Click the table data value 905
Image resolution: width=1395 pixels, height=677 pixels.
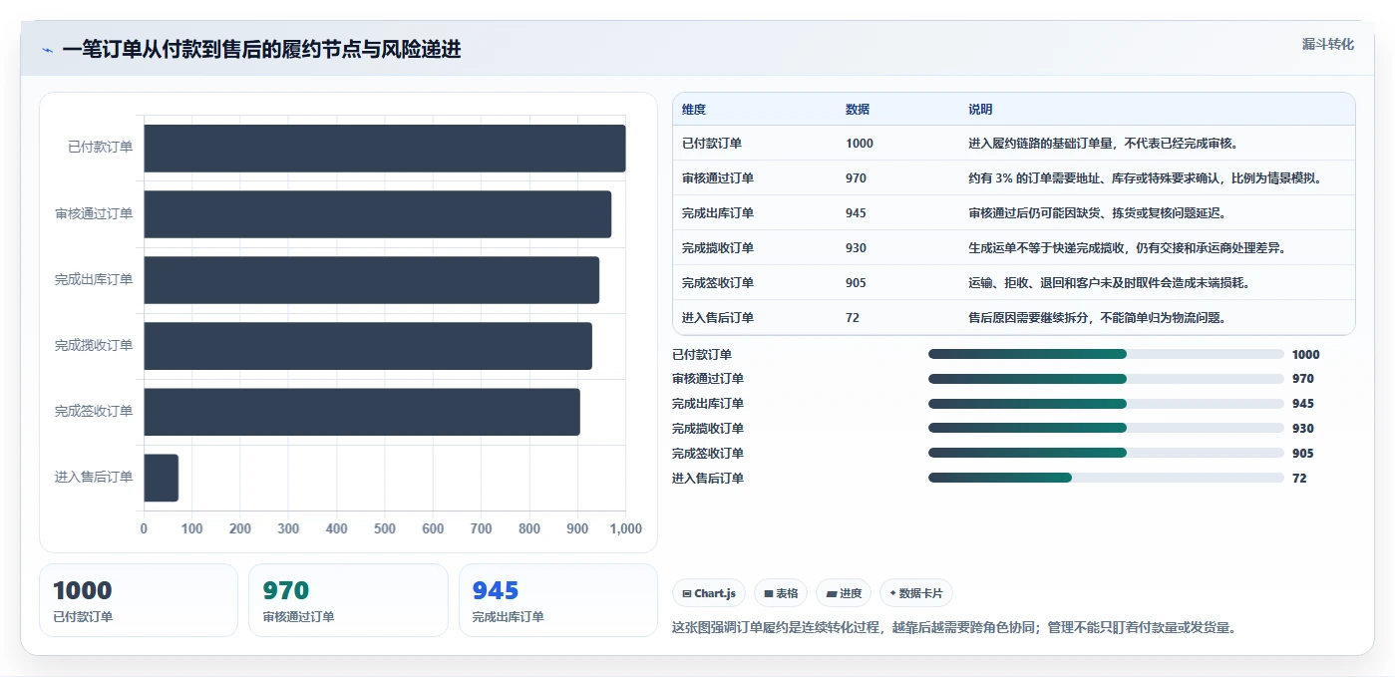(x=856, y=283)
